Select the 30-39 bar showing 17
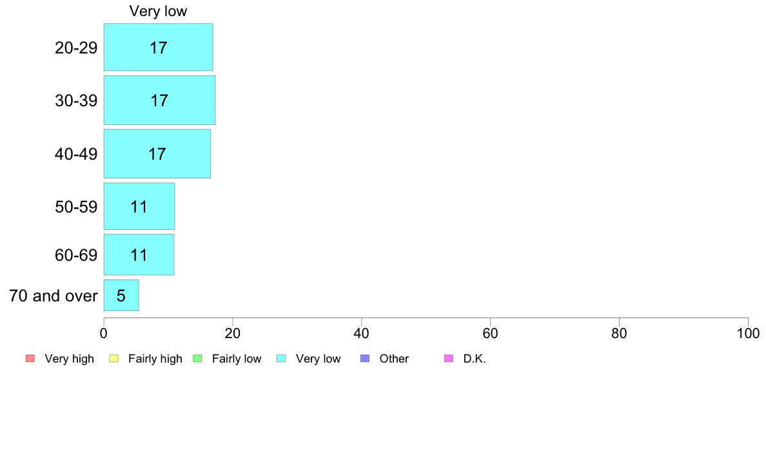This screenshot has width=766, height=474. tap(159, 100)
